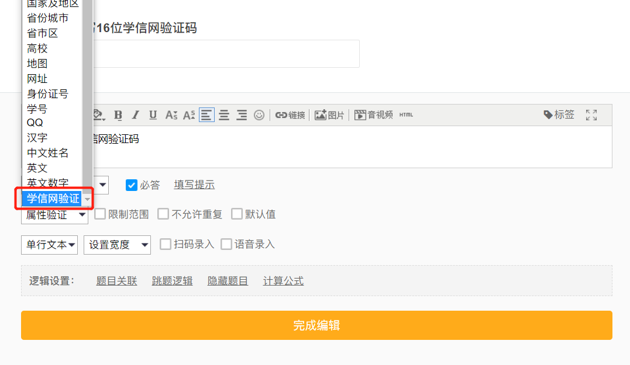Center align the text
630x365 pixels.
(x=224, y=115)
